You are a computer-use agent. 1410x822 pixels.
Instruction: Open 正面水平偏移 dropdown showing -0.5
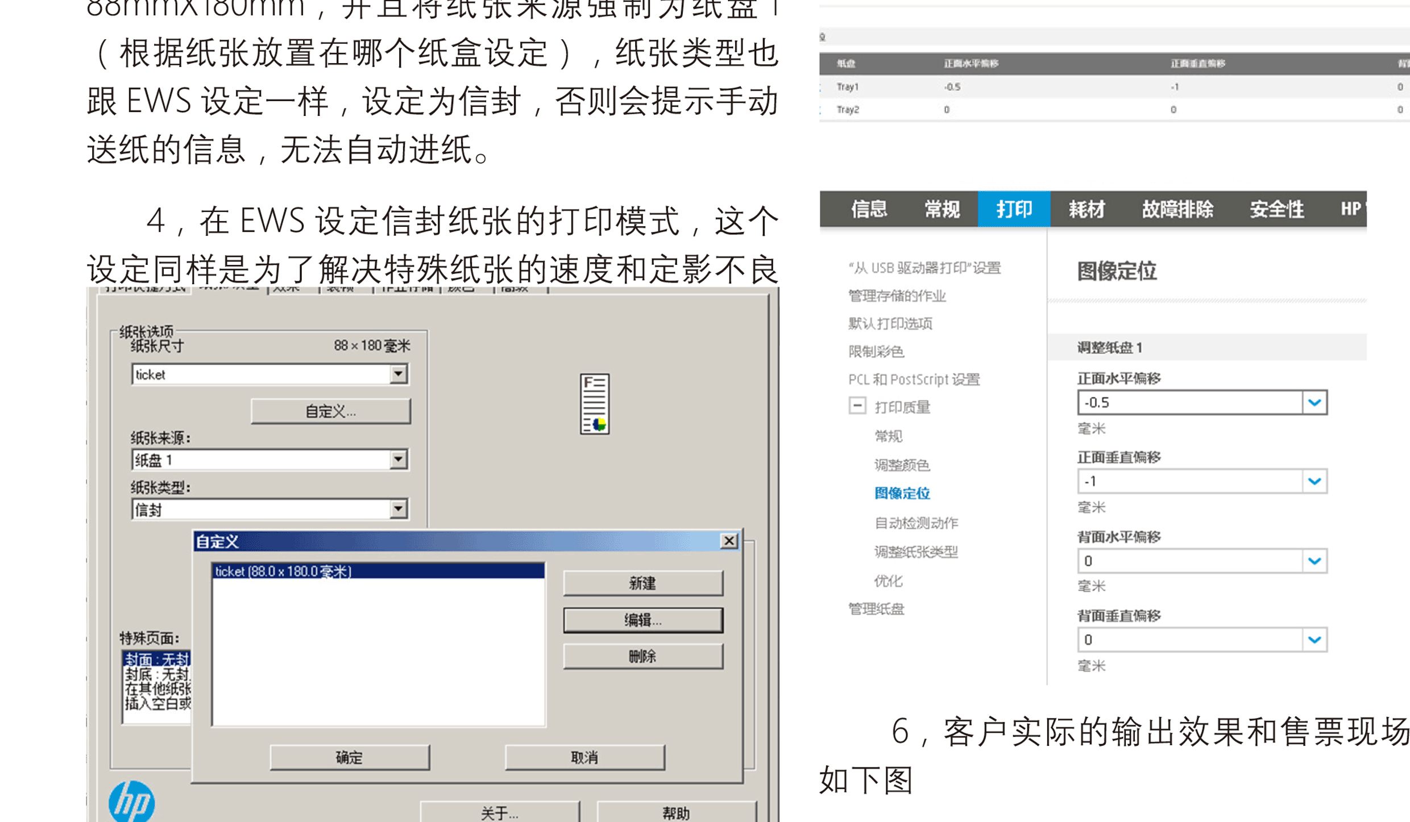[x=1202, y=402]
